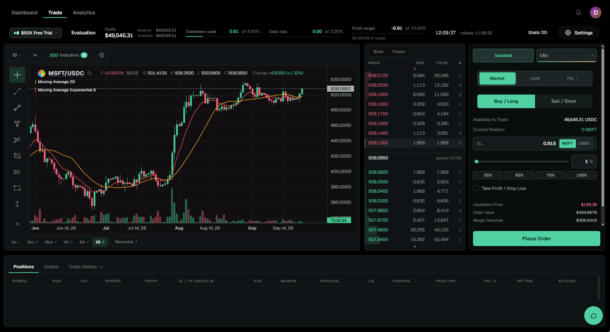Open the Indicators menu
The width and height of the screenshot is (610, 332).
click(x=68, y=55)
